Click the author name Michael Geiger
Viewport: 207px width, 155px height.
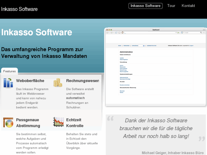coord(154,153)
